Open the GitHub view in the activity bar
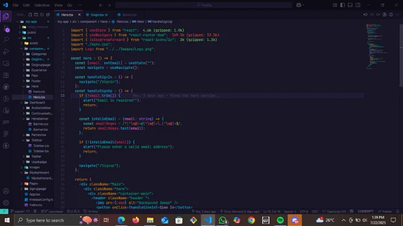This screenshot has width=403, height=226. (6, 87)
